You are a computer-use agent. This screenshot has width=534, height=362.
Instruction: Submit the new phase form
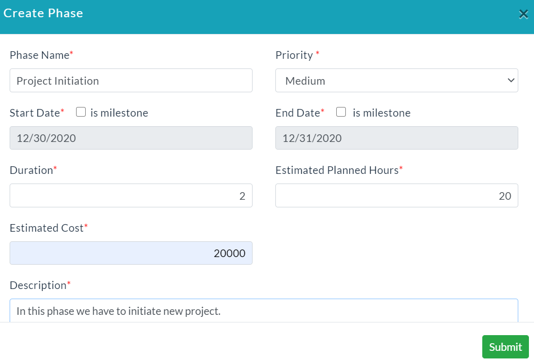point(506,347)
